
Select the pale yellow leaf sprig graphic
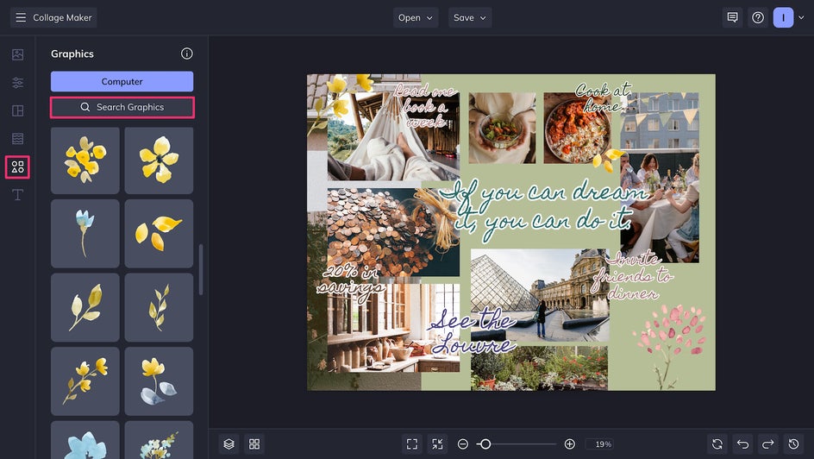point(85,307)
